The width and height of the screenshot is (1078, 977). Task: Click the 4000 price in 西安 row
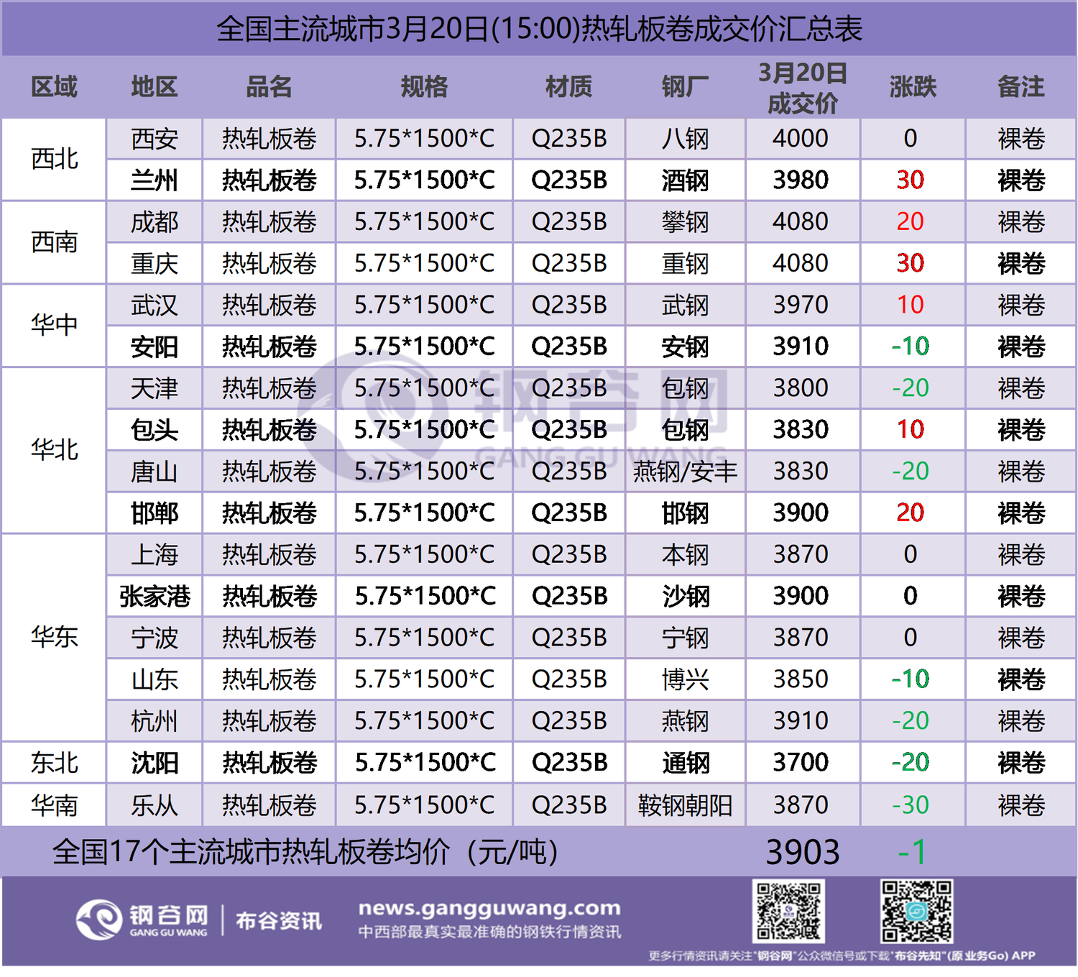[801, 139]
